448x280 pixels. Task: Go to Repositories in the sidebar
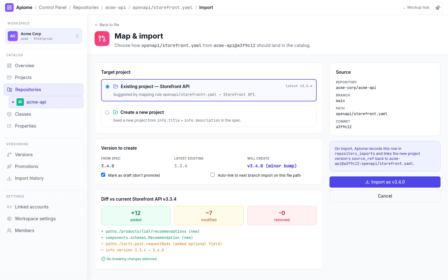44,90
